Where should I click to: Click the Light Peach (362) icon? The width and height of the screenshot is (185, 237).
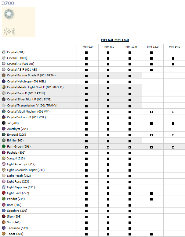[x=4, y=176]
